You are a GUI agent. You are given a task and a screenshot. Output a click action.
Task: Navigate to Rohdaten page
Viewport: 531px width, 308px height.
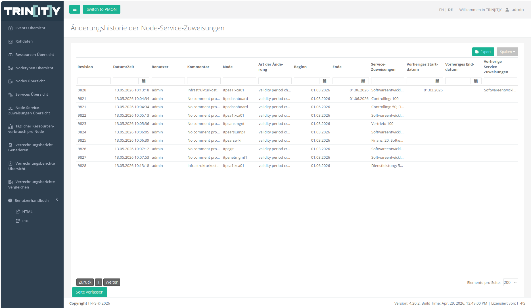(x=24, y=41)
